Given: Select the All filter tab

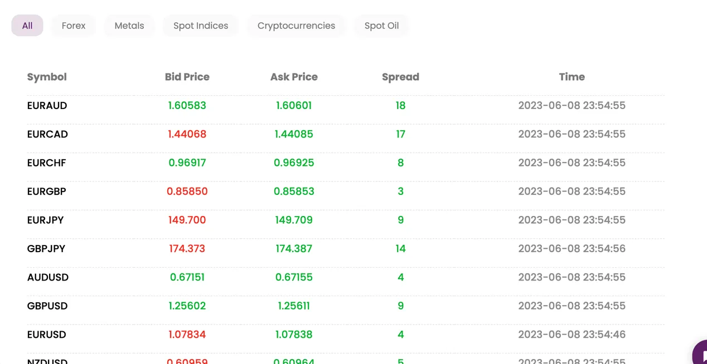Looking at the screenshot, I should [x=27, y=26].
